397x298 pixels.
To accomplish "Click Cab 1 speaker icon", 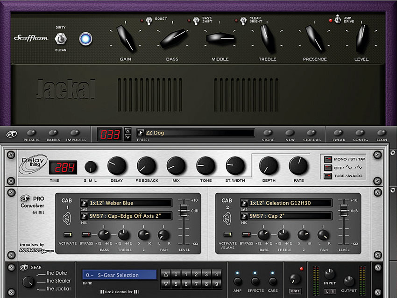I will (x=67, y=219).
